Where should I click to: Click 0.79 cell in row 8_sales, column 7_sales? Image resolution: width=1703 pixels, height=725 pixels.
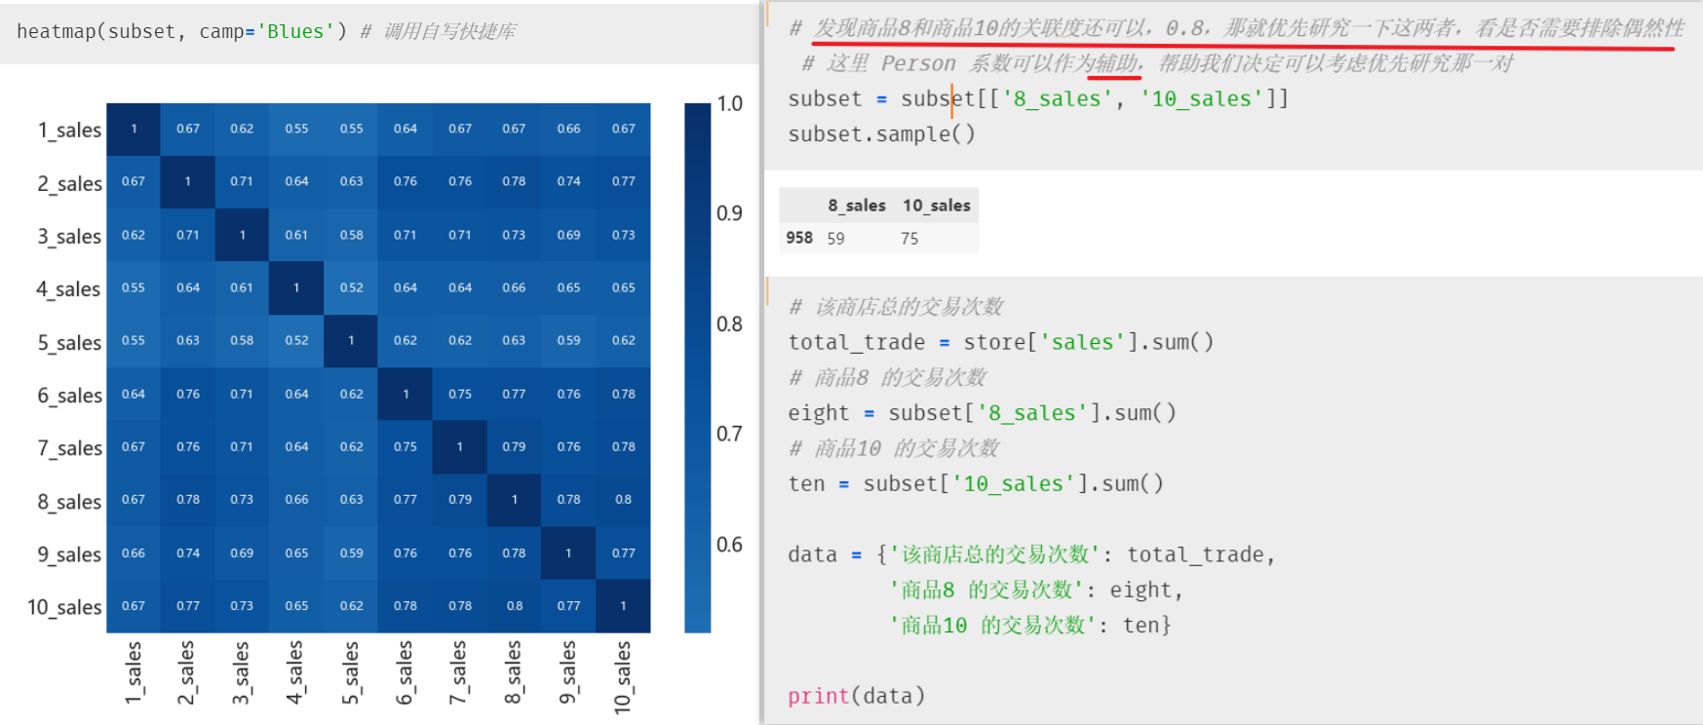click(460, 500)
